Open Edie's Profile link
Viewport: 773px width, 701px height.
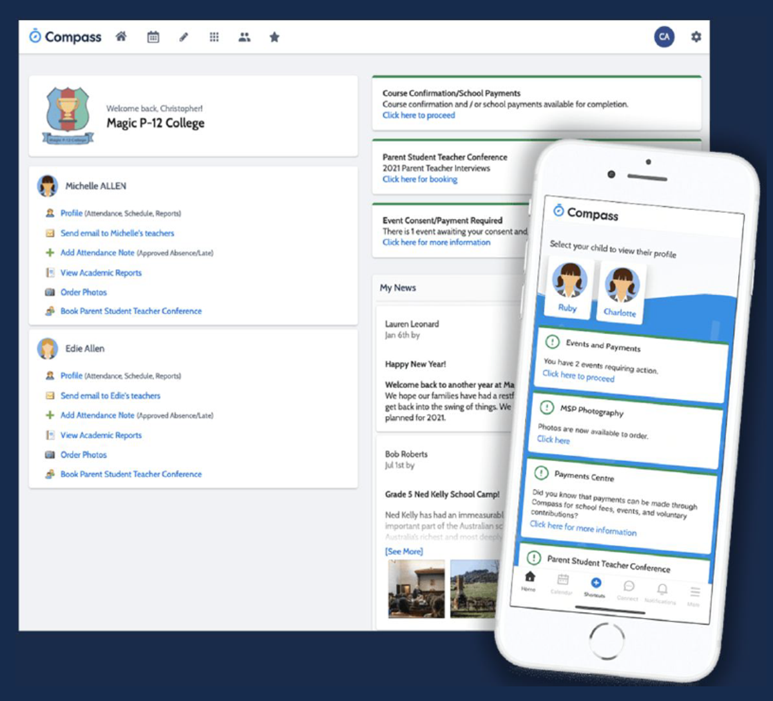click(72, 376)
